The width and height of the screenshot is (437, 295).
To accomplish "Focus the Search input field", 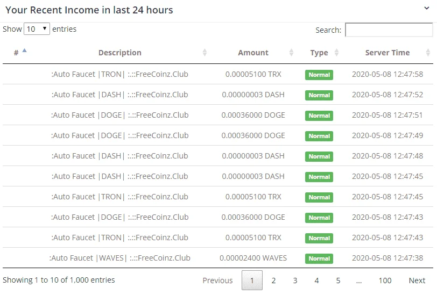I will click(x=389, y=30).
